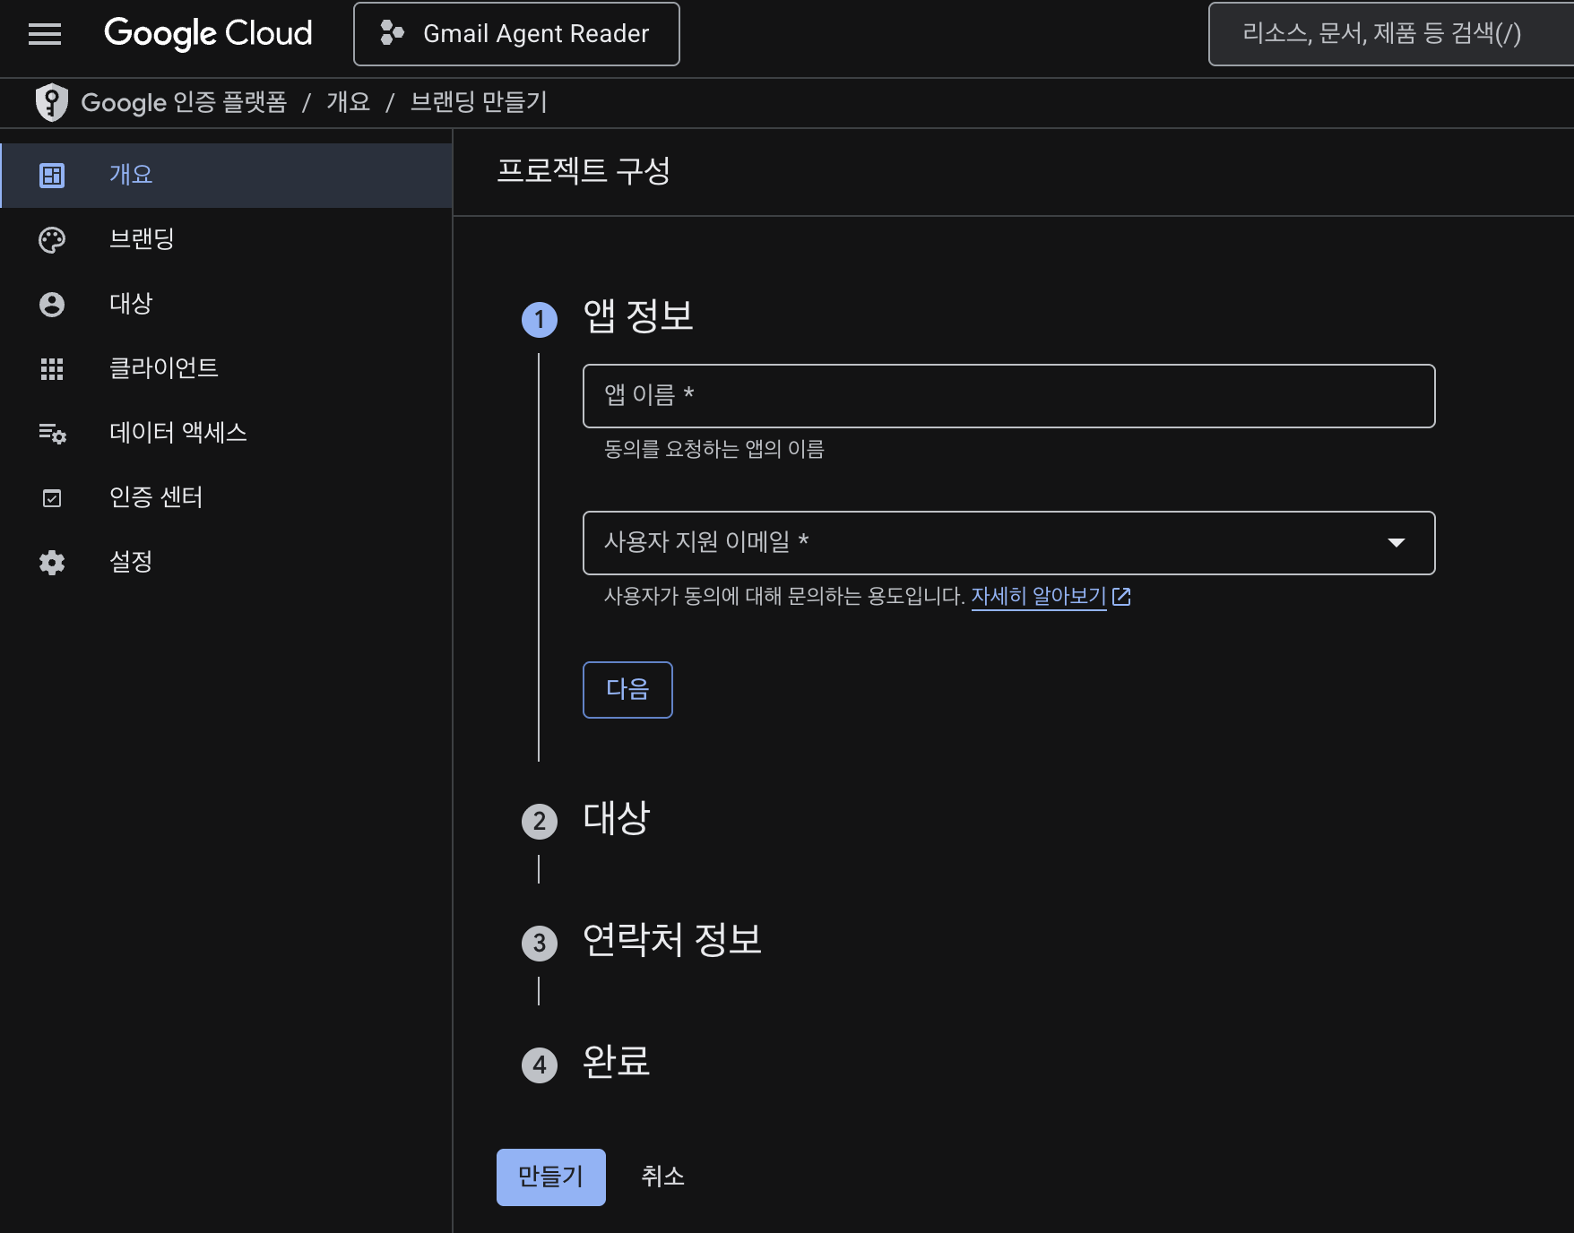Go to 개요 breadcrumb link
This screenshot has height=1233, width=1574.
(x=348, y=102)
